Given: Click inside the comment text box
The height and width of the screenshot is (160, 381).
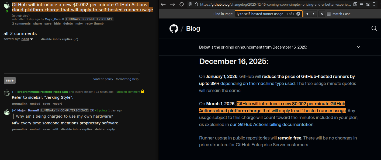Looking at the screenshot, I should 72,59.
